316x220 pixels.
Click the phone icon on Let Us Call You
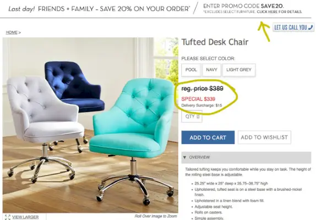pos(310,27)
